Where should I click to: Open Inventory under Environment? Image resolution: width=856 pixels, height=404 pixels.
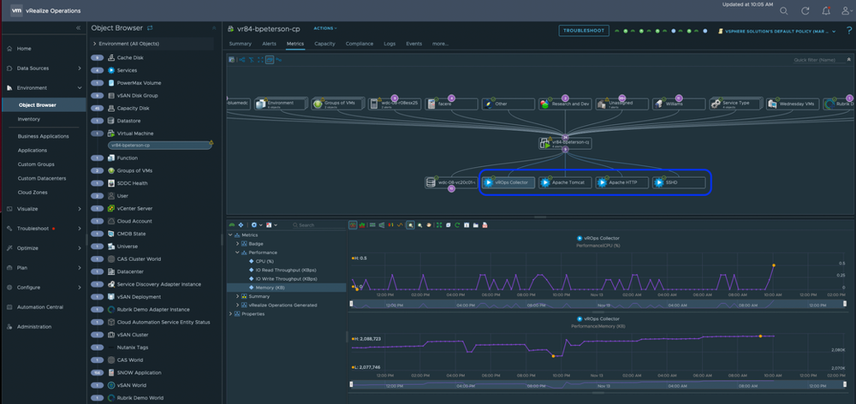28,119
